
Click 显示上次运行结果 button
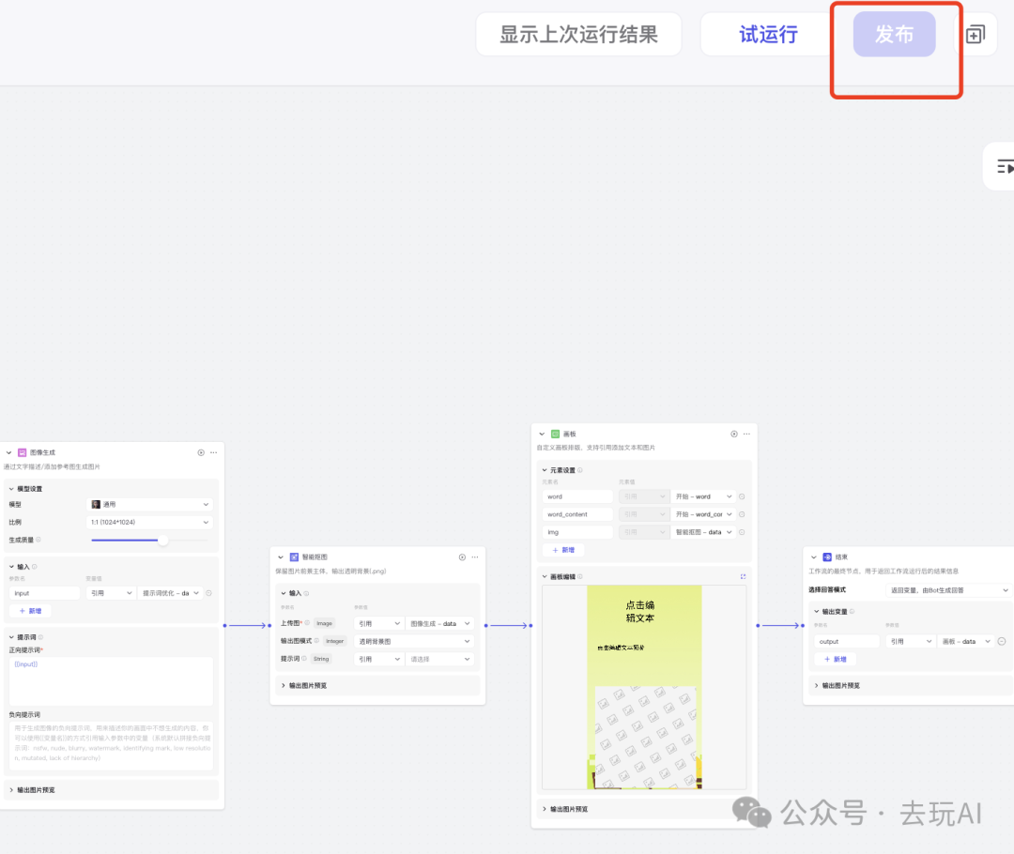coord(578,35)
